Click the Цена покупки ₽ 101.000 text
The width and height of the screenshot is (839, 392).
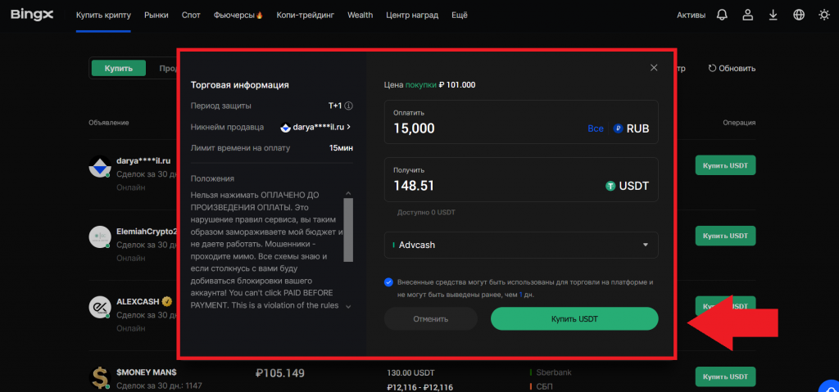click(x=429, y=84)
